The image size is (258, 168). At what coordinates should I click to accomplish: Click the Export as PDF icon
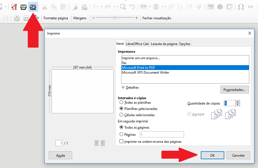point(14,7)
